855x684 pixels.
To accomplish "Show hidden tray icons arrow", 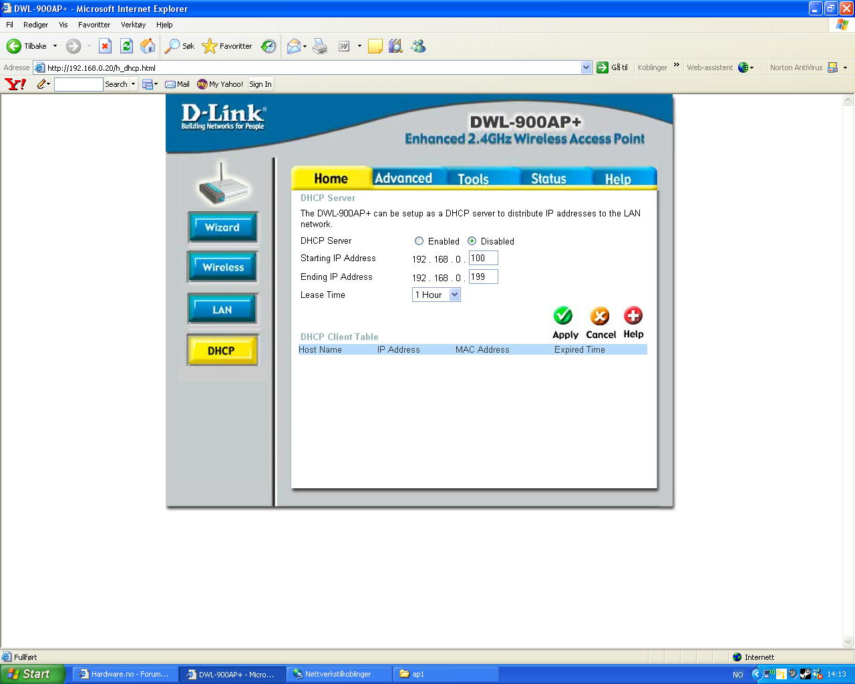I will (757, 674).
